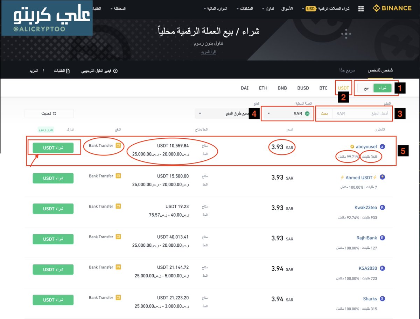This screenshot has height=319, width=420.
Task: Click the Ahmed USDT merchant avatar icon
Action: point(382,177)
